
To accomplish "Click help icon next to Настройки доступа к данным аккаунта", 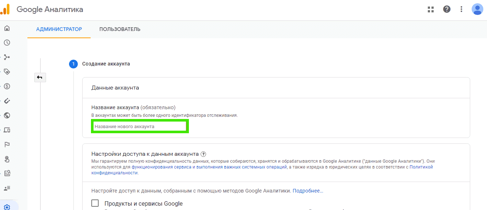I will (203, 154).
